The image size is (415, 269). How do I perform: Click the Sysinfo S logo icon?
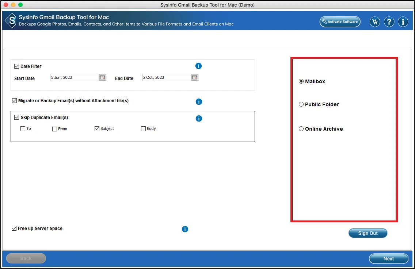[x=11, y=20]
